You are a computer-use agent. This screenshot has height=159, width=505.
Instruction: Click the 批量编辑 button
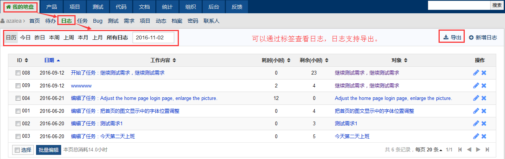49,150
